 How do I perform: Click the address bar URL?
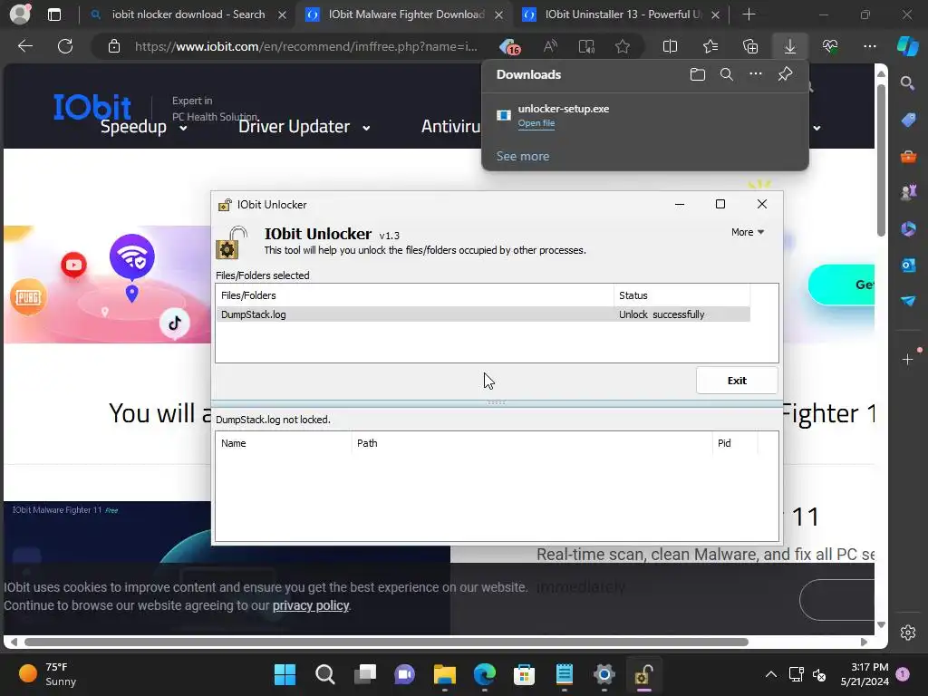click(306, 46)
